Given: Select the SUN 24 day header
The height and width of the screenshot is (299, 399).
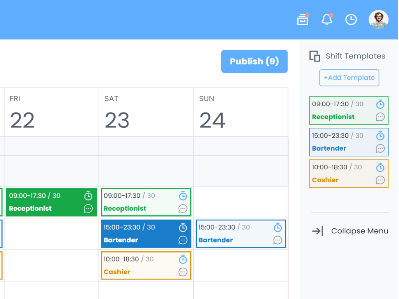Looking at the screenshot, I should 241,112.
